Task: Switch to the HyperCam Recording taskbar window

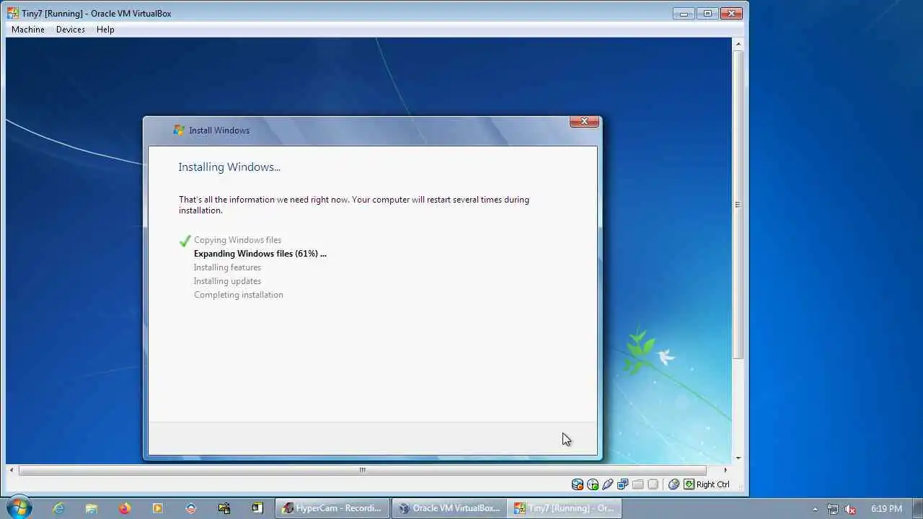Action: click(332, 508)
